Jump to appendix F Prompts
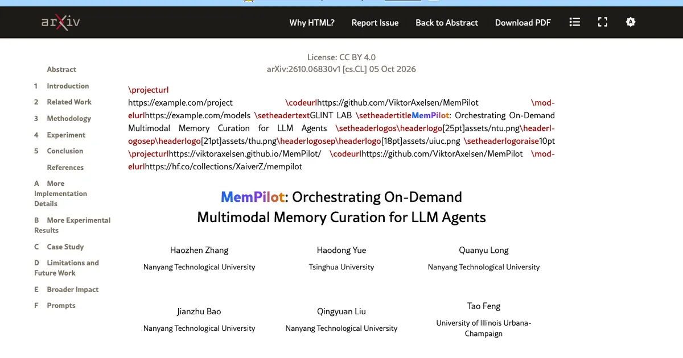683x358 pixels. click(x=55, y=305)
